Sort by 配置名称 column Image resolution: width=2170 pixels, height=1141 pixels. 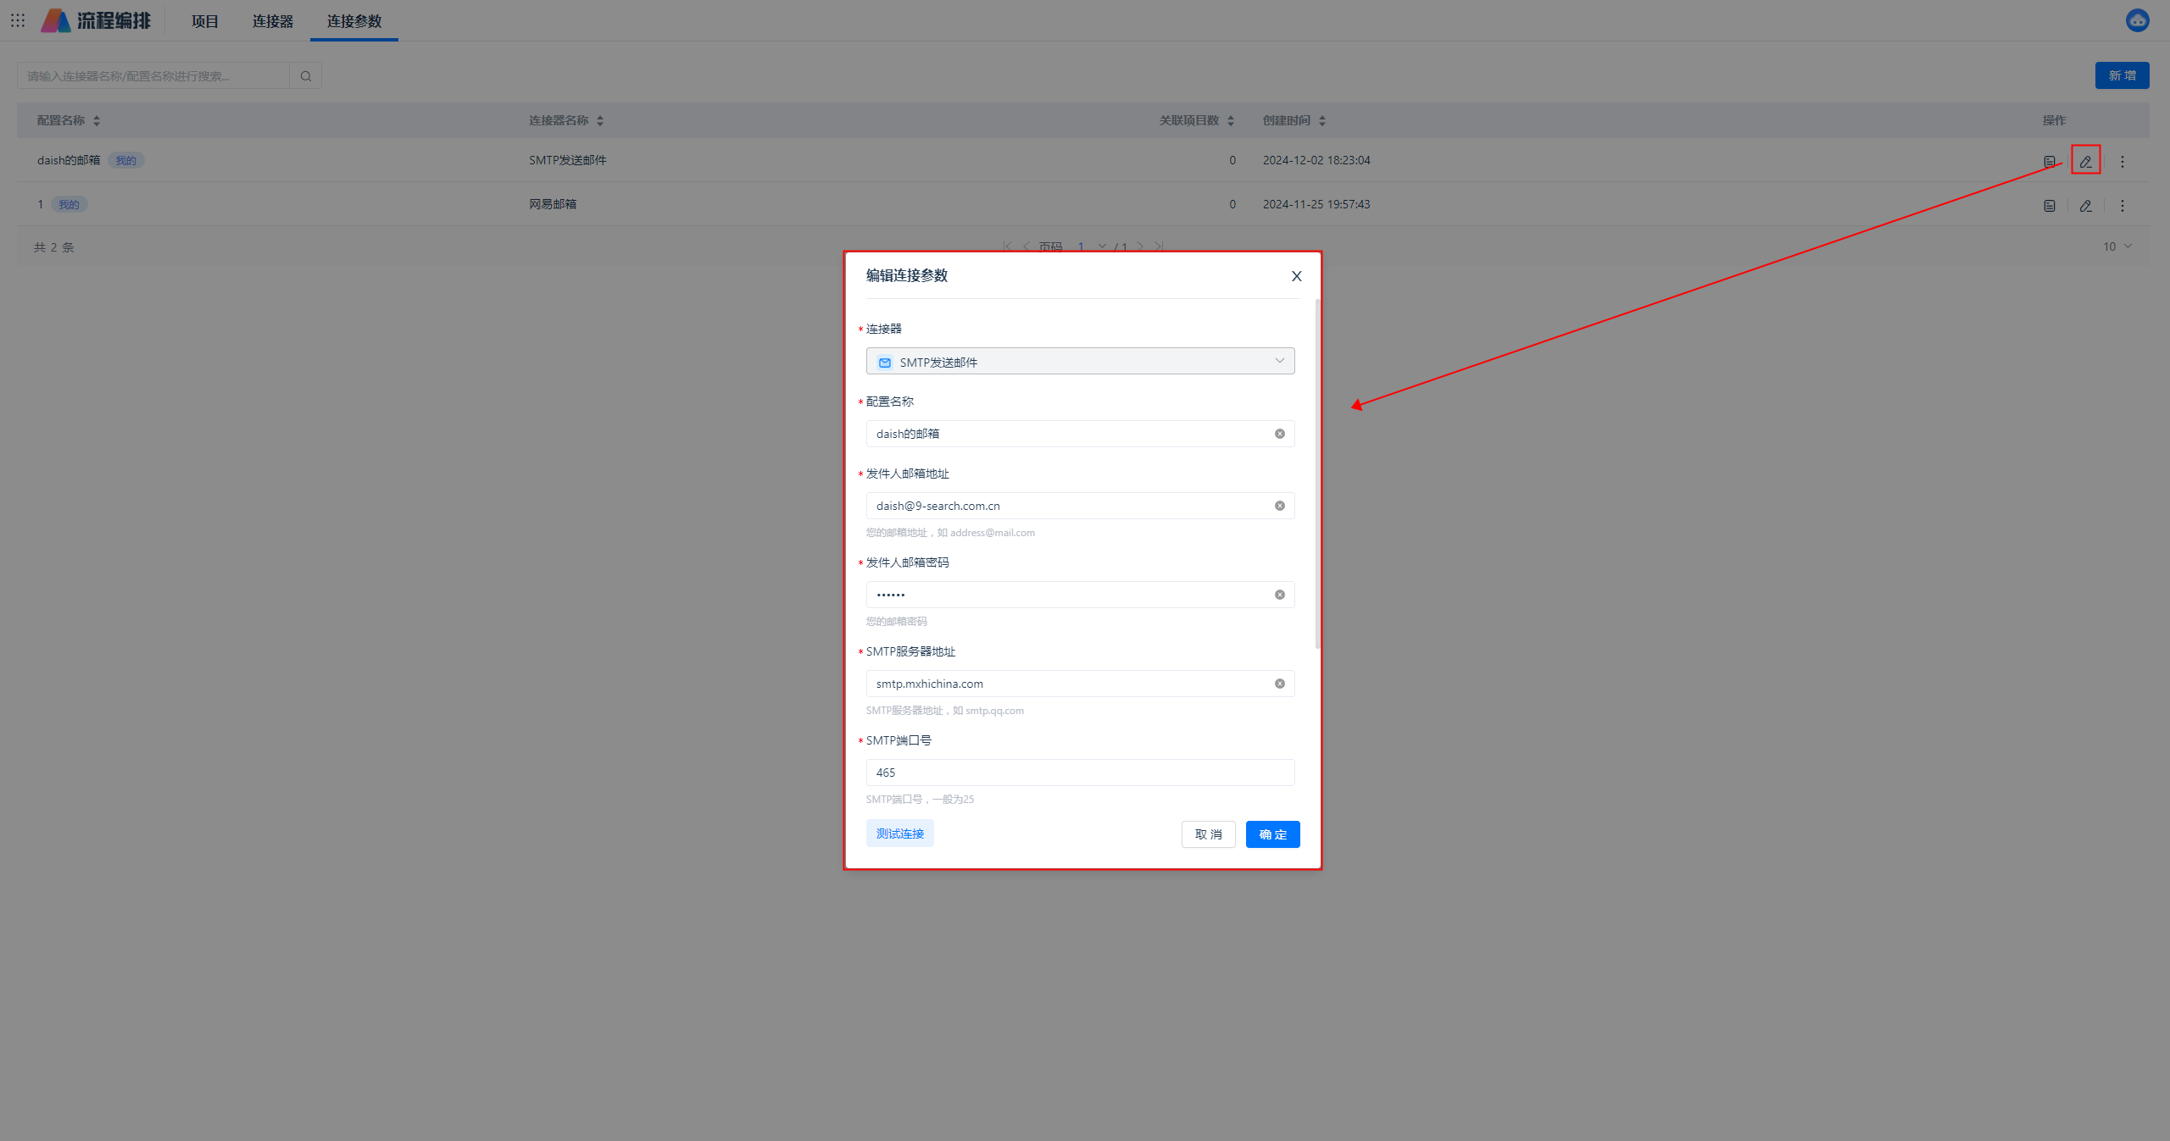97,121
